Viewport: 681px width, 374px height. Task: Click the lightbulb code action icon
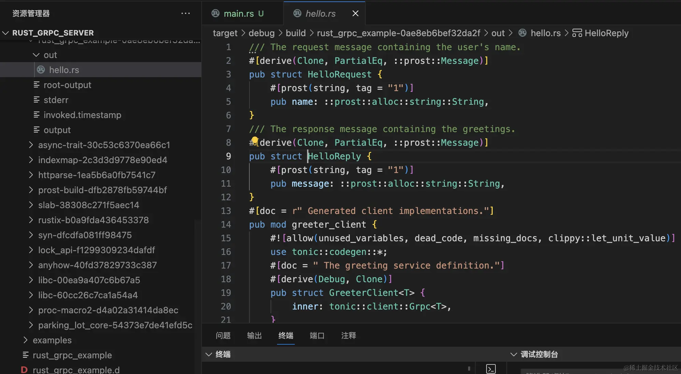(255, 140)
